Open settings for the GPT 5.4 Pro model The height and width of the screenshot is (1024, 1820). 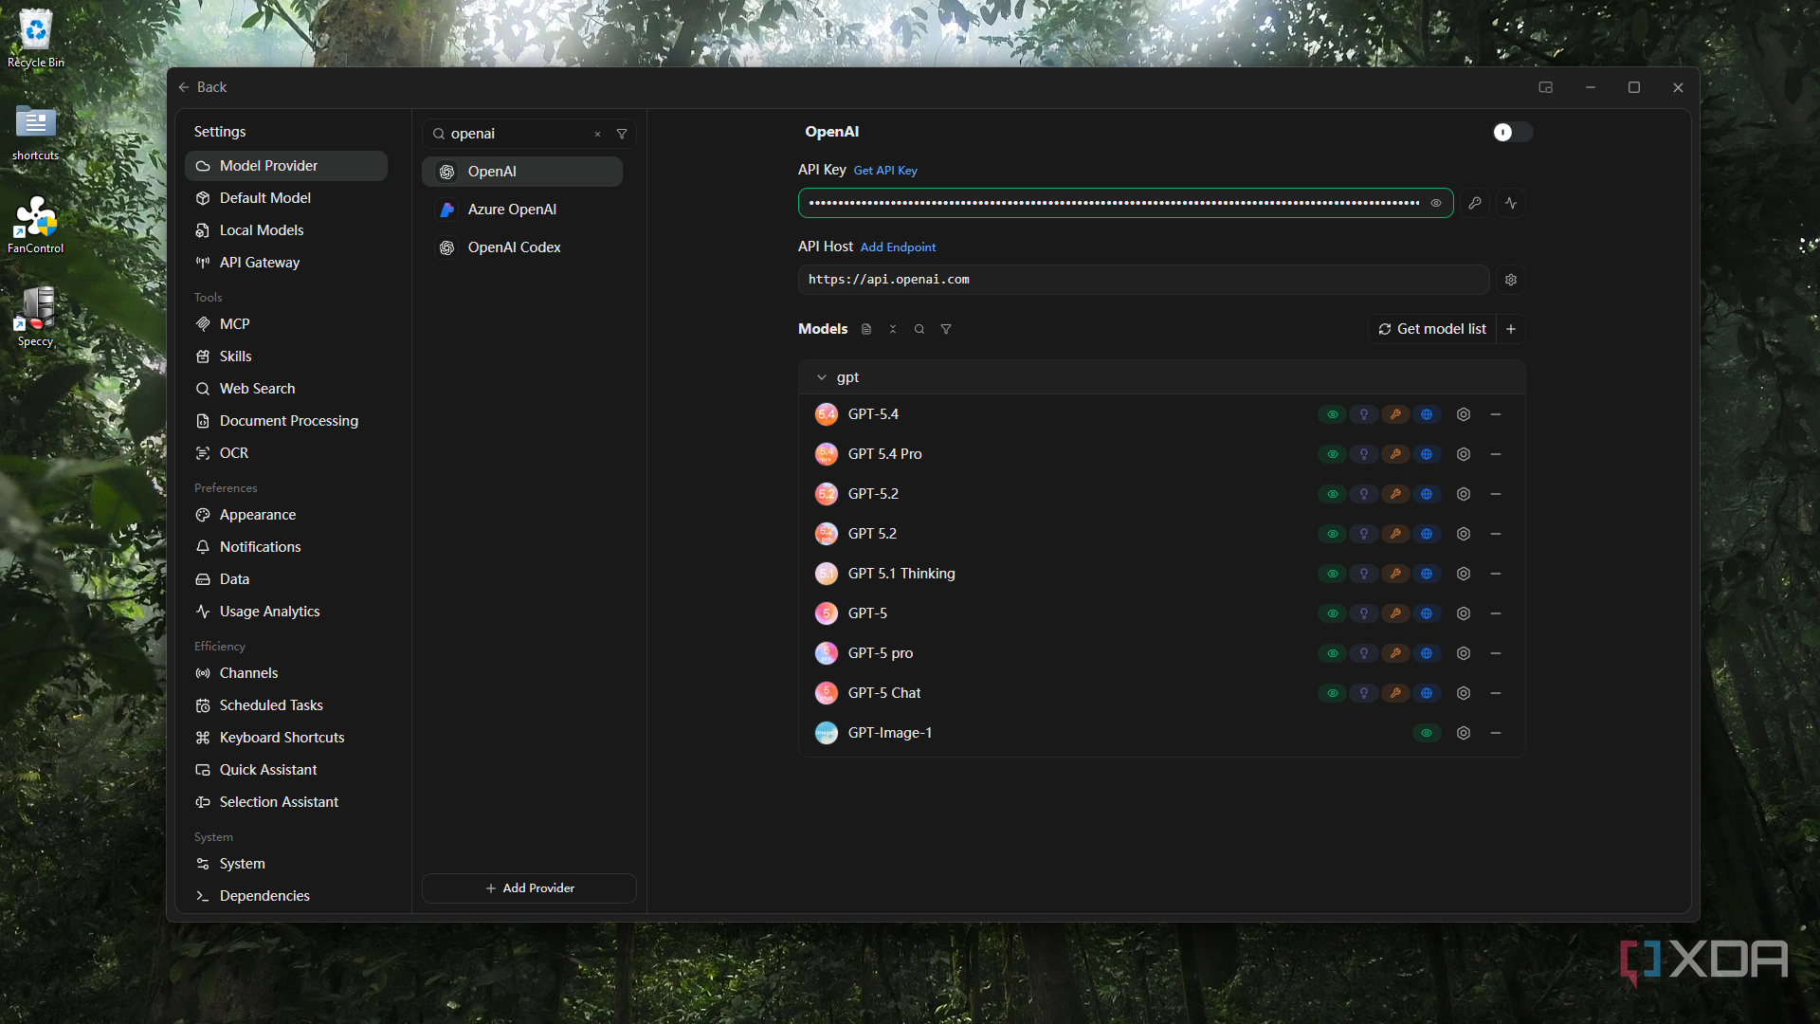[x=1464, y=454]
